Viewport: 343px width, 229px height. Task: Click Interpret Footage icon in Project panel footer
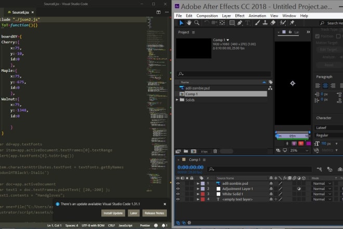tap(178, 151)
